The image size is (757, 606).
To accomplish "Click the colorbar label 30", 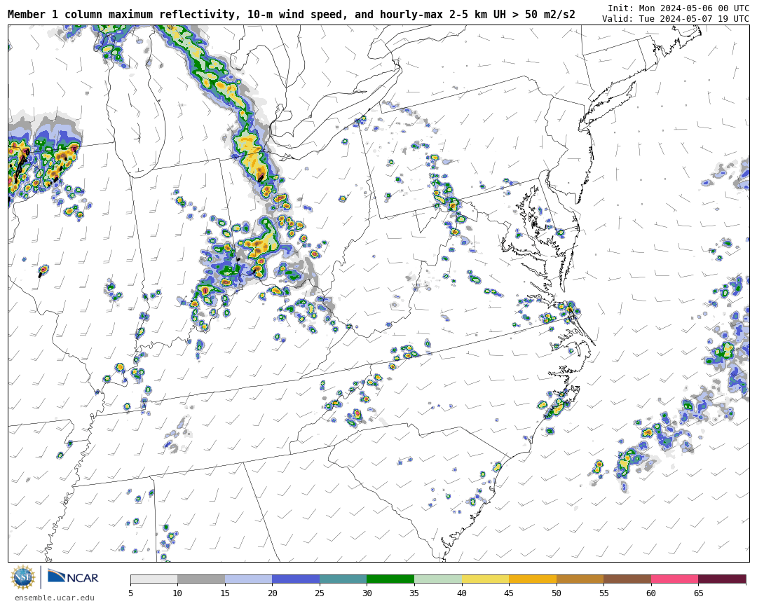I will 367,593.
